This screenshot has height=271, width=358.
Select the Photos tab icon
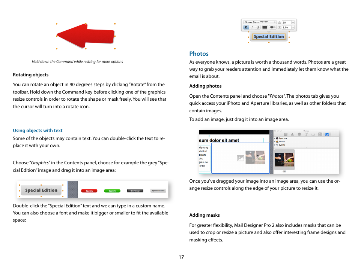pyautogui.click(x=327, y=134)
